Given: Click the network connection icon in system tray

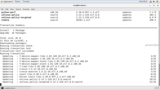Looking at the screenshot, I should tap(150, 1).
